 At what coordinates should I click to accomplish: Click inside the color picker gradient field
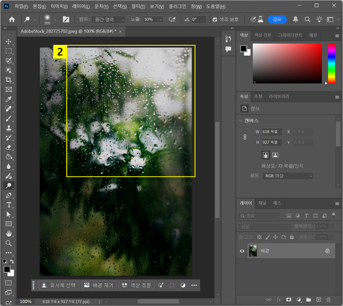point(287,63)
